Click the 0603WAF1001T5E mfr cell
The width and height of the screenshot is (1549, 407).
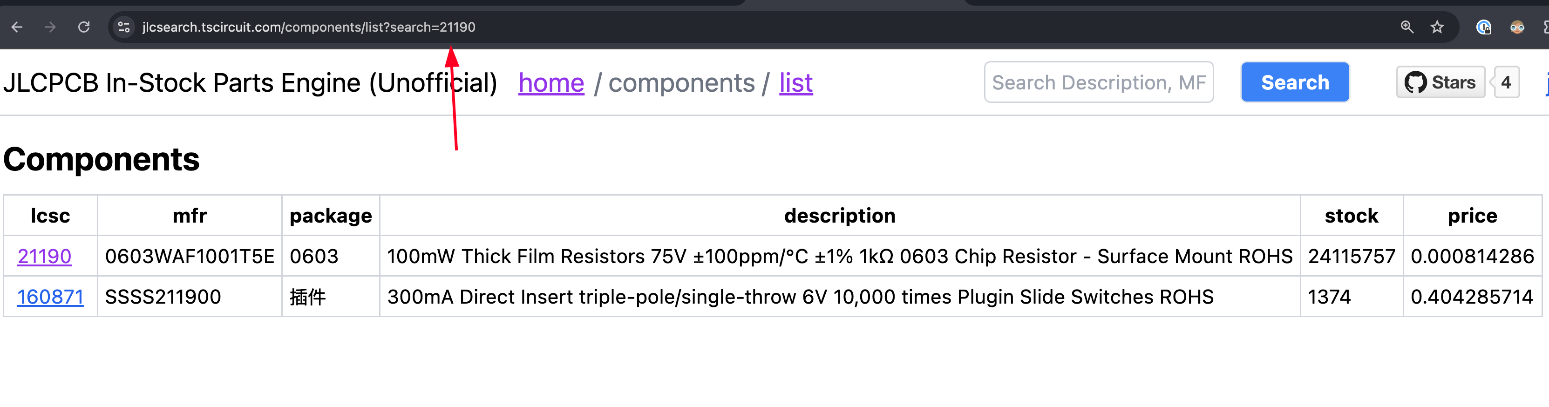tap(190, 257)
